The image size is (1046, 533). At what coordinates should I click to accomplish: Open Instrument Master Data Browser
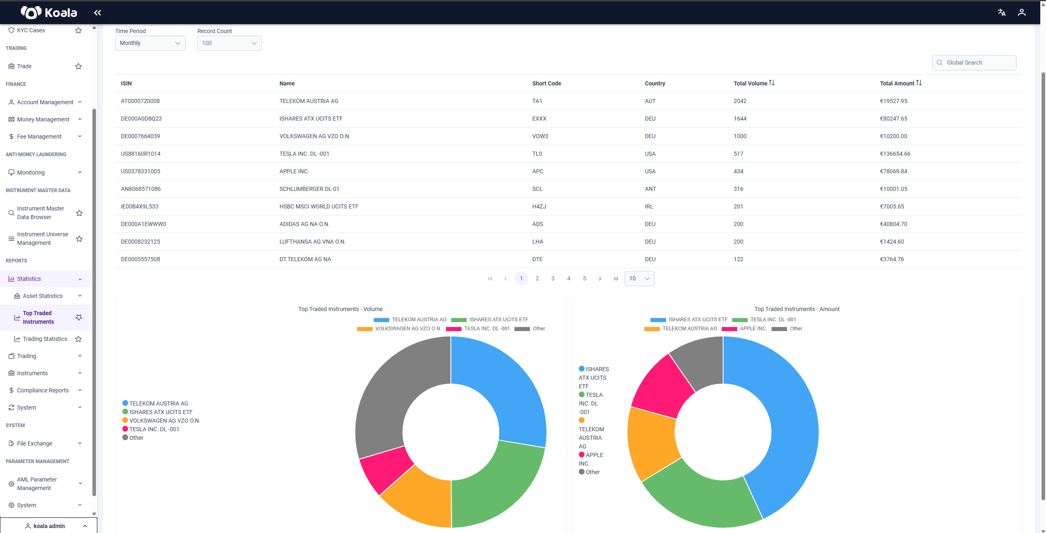tap(40, 213)
